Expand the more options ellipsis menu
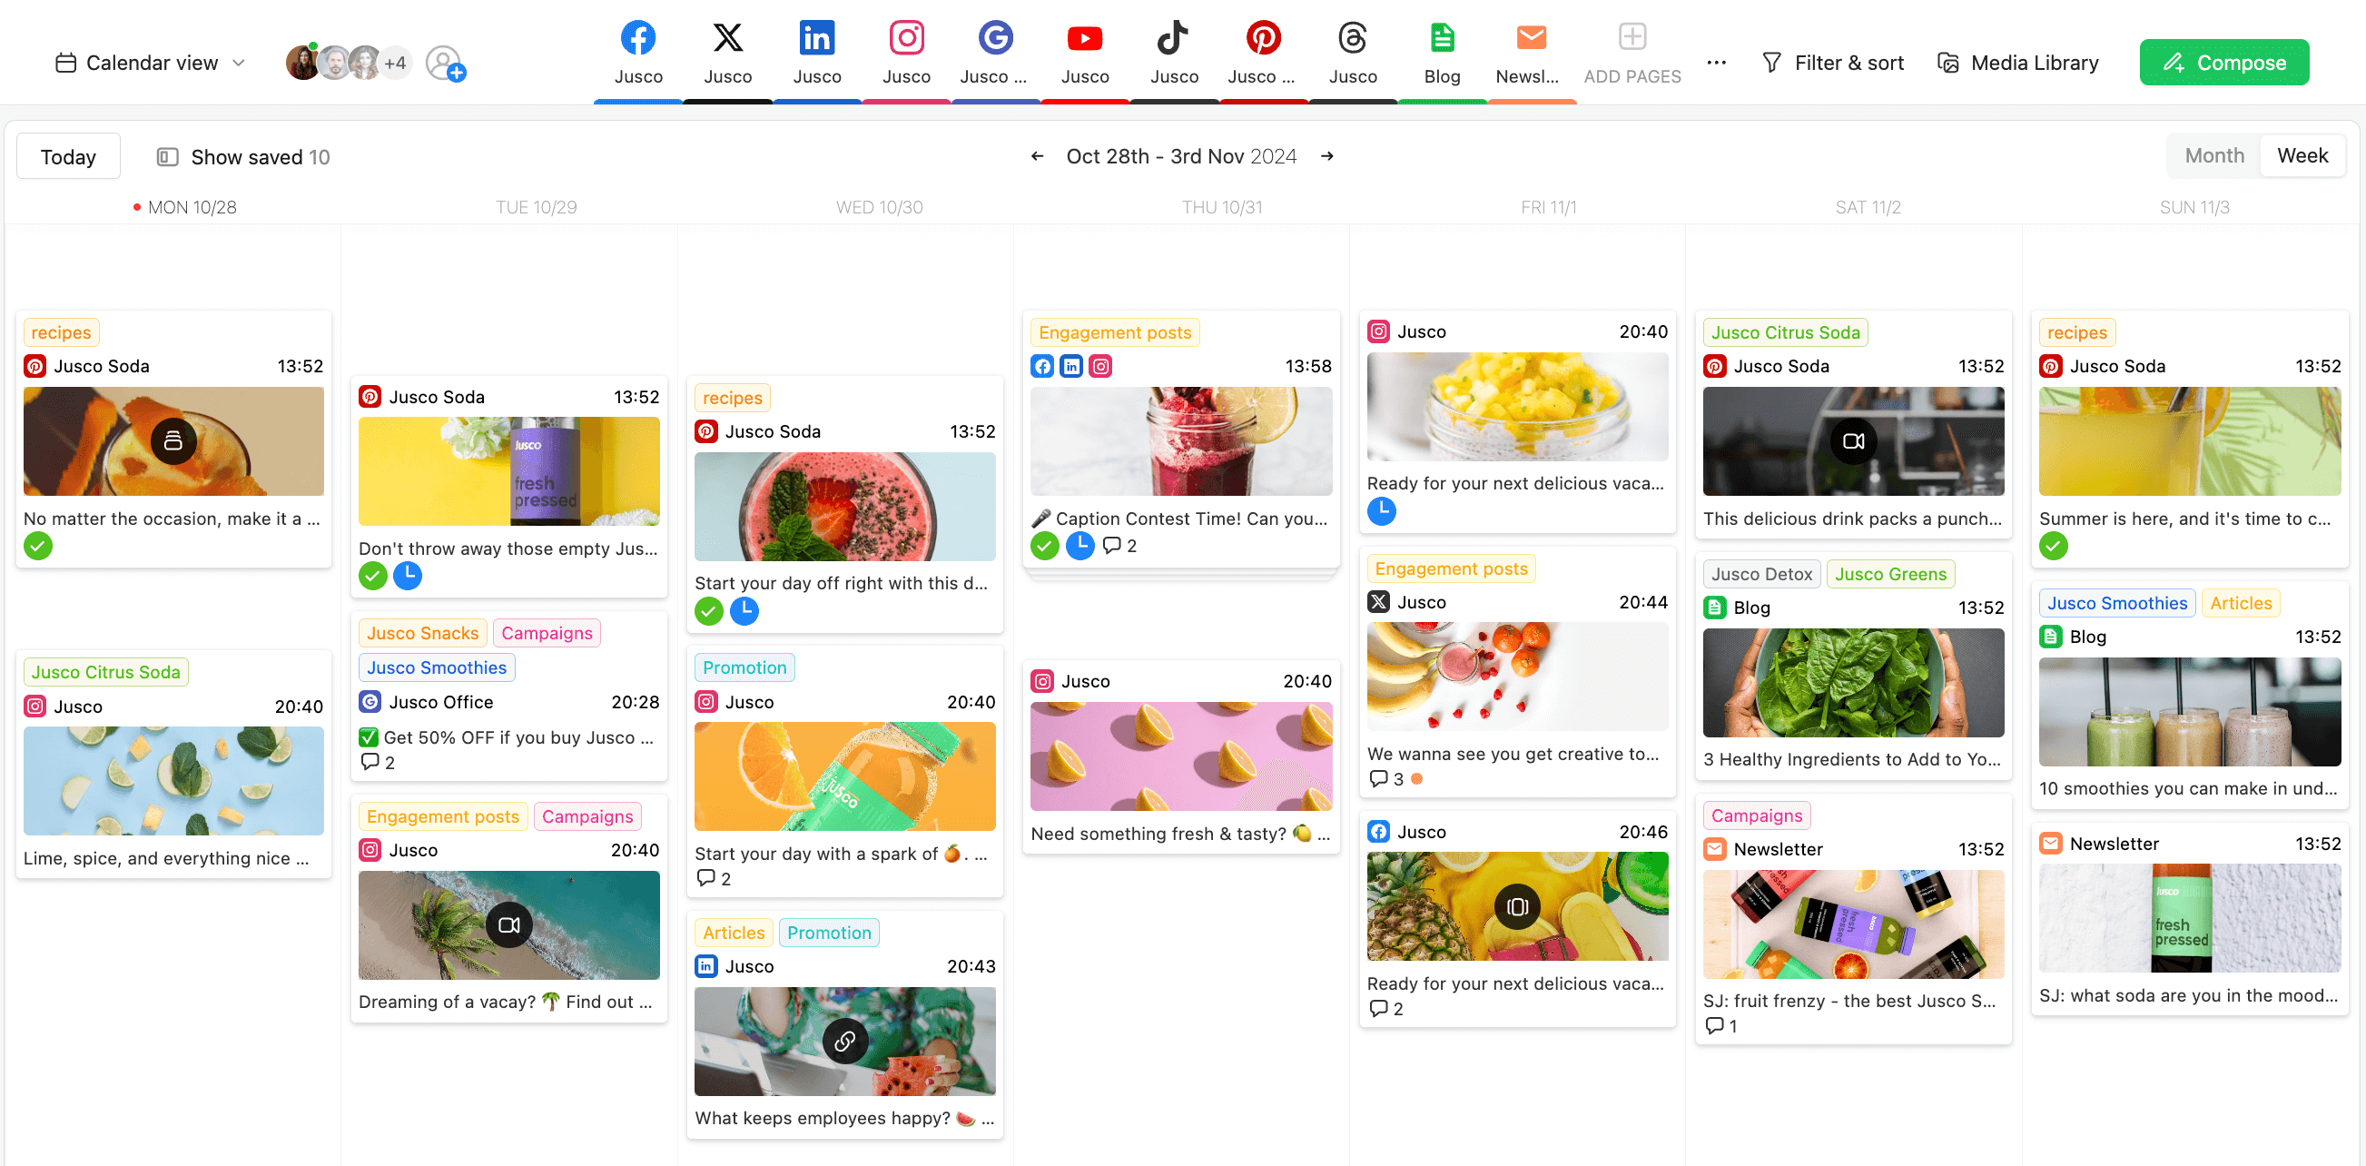The height and width of the screenshot is (1166, 2366). point(1717,62)
